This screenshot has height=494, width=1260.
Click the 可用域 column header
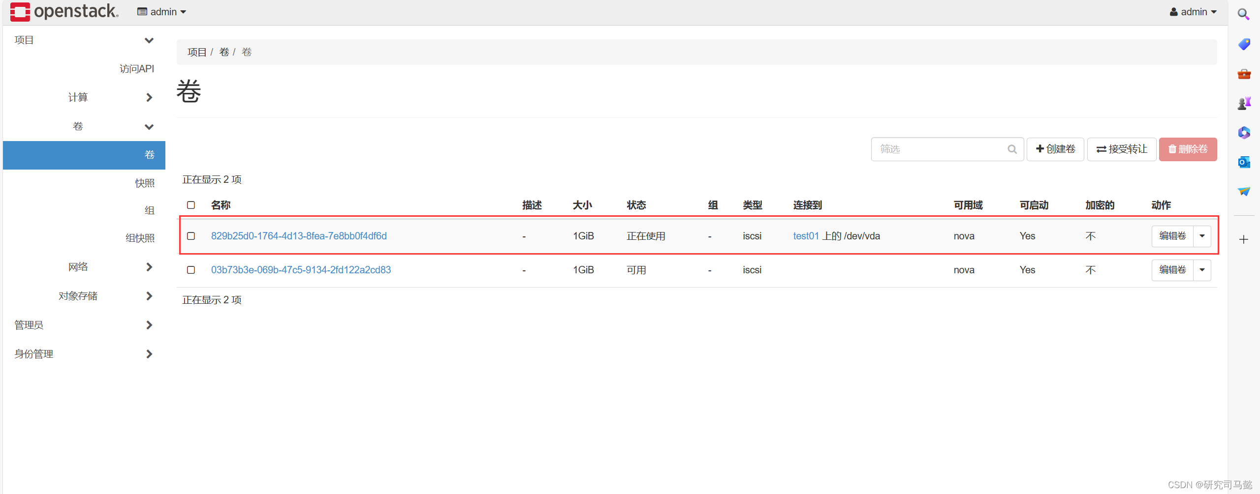pyautogui.click(x=968, y=205)
